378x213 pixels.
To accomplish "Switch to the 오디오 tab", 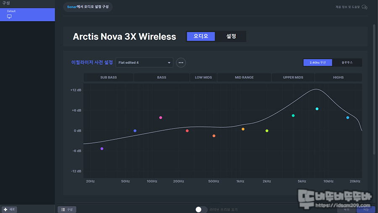I will [201, 37].
